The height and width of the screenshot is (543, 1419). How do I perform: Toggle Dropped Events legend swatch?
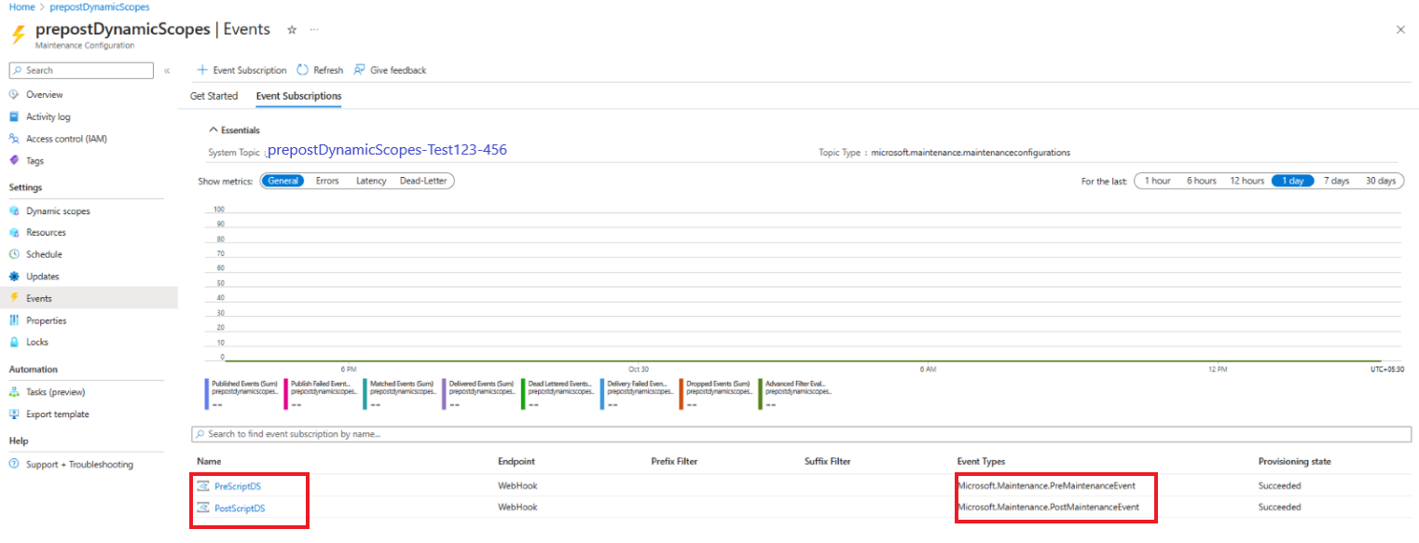point(682,393)
